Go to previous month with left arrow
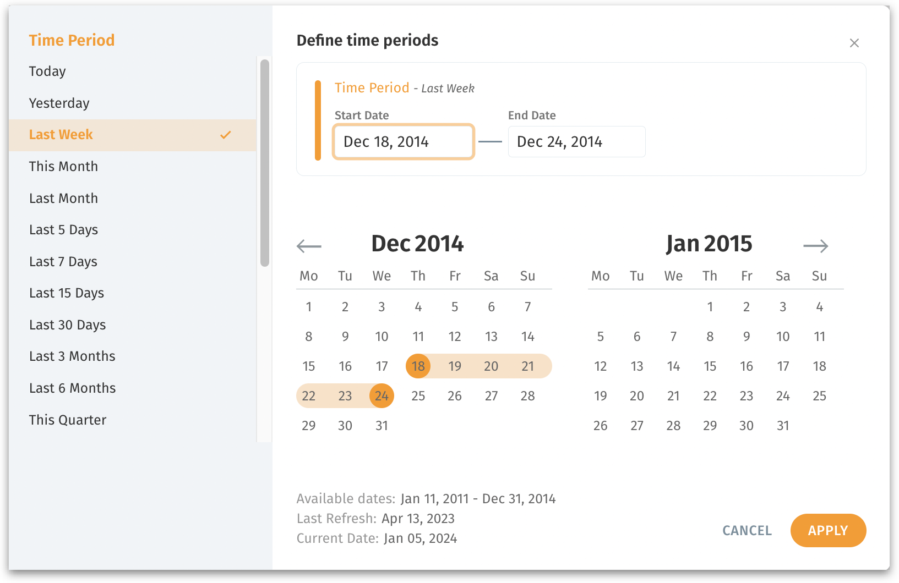Image resolution: width=899 pixels, height=583 pixels. 309,246
